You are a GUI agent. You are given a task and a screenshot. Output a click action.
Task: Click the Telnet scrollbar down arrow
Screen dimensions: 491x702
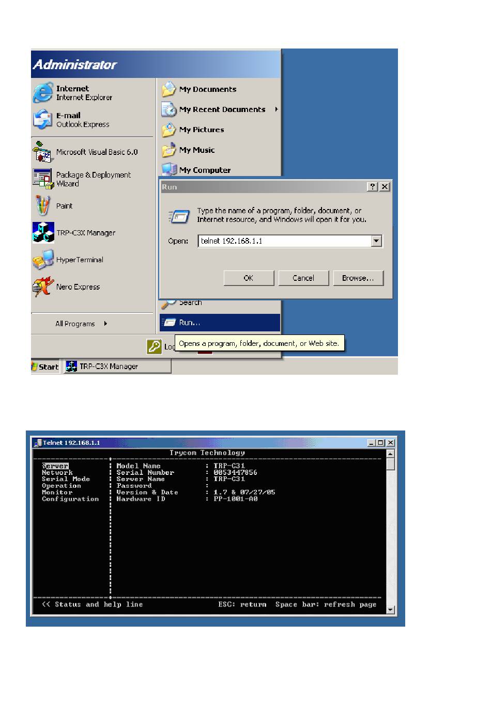pyautogui.click(x=391, y=610)
